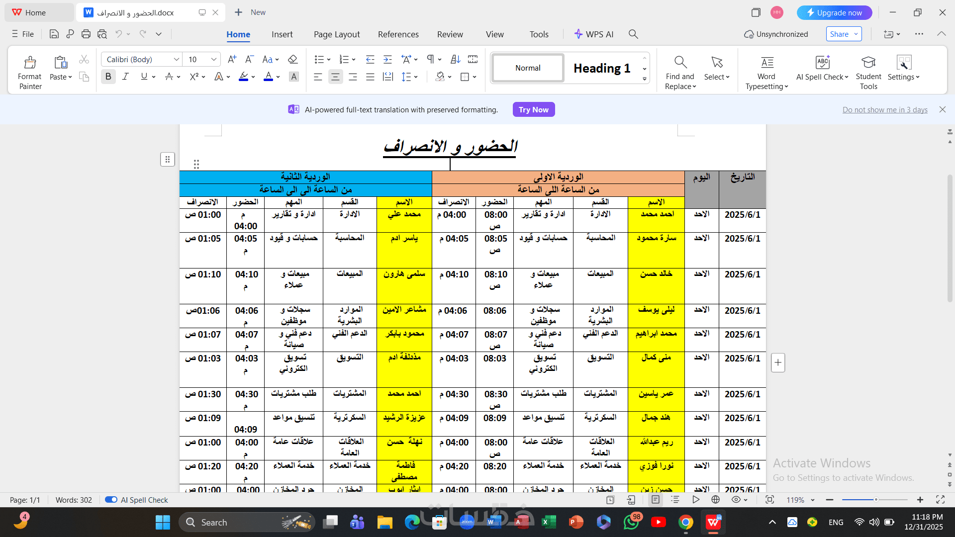Open Chrome from the taskbar
Screen dimensions: 955x537
[x=685, y=523]
